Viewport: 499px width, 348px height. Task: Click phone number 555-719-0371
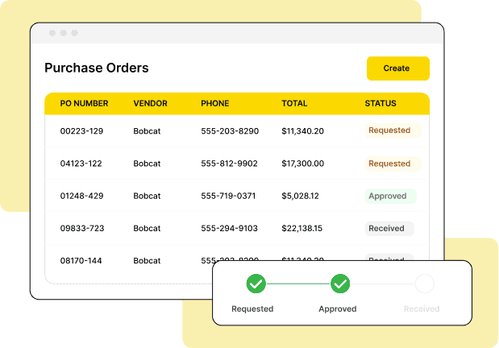pos(228,196)
